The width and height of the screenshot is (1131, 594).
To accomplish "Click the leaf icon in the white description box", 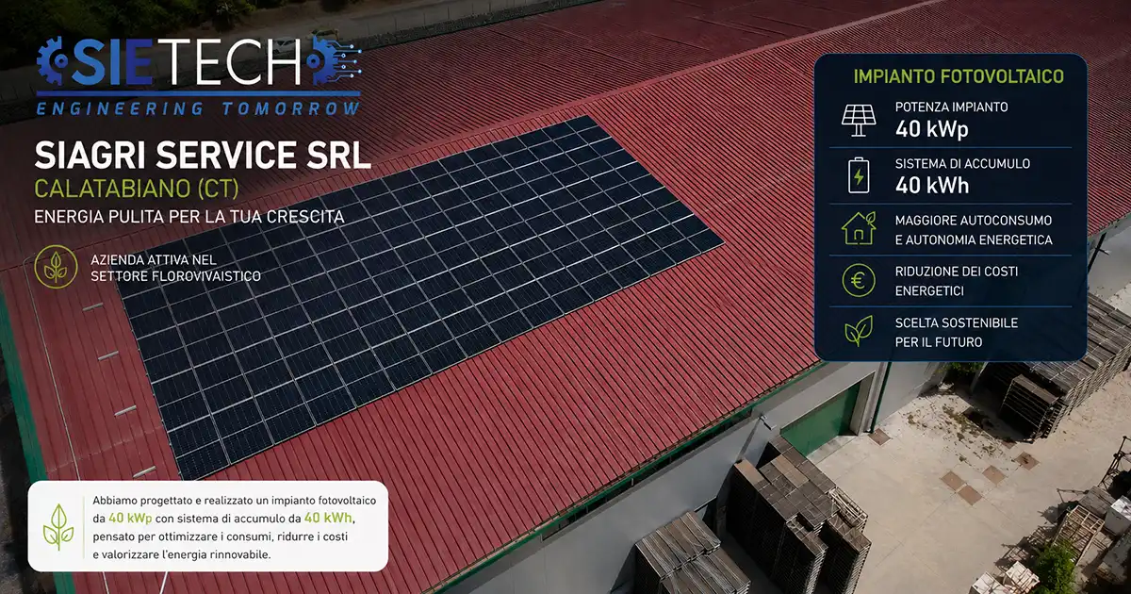I will (x=58, y=526).
